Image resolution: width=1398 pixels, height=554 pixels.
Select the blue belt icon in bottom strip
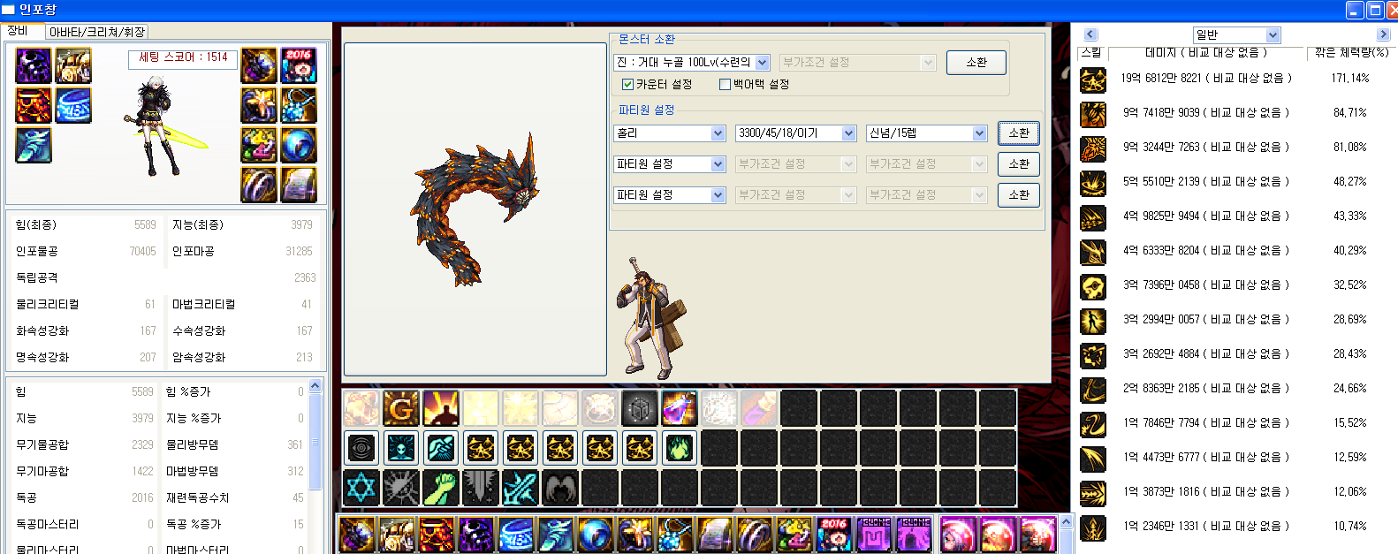pyautogui.click(x=516, y=535)
